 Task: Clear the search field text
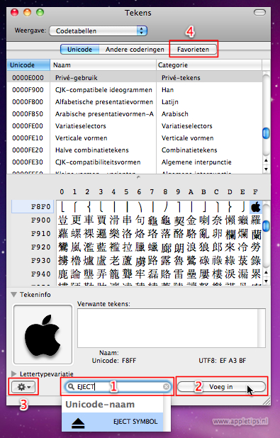166,386
